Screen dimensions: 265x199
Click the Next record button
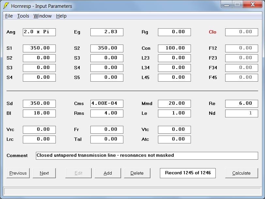coord(44,173)
